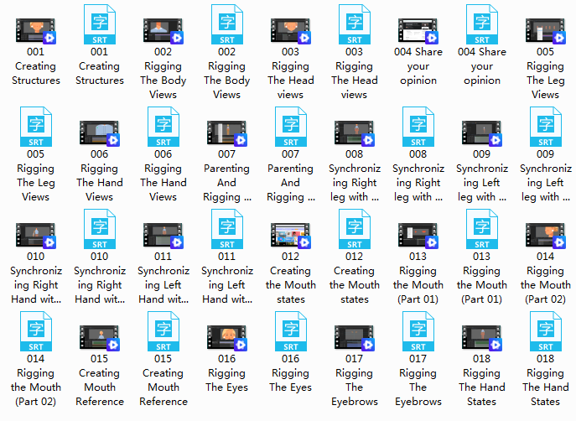The height and width of the screenshot is (421, 576).
Task: Select the 016 Rigging The Eyes video
Action: pyautogui.click(x=227, y=338)
